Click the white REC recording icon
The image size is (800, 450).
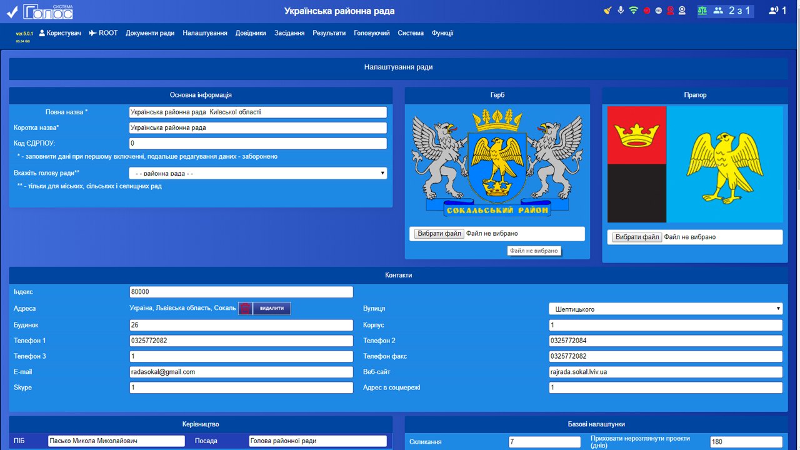(x=658, y=11)
